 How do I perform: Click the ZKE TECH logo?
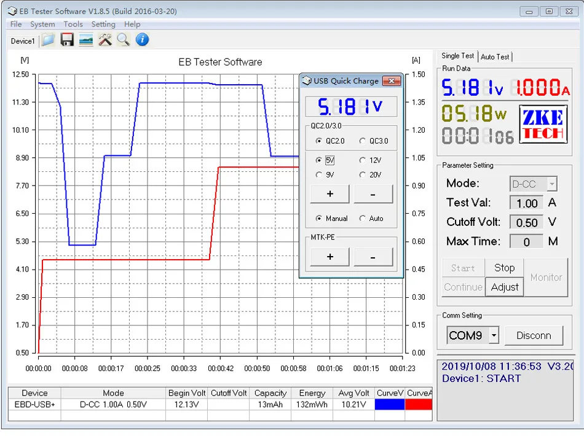(543, 125)
